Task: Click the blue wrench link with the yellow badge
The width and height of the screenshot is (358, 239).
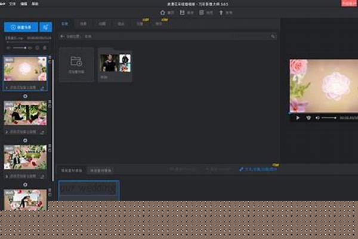Action: 258,169
